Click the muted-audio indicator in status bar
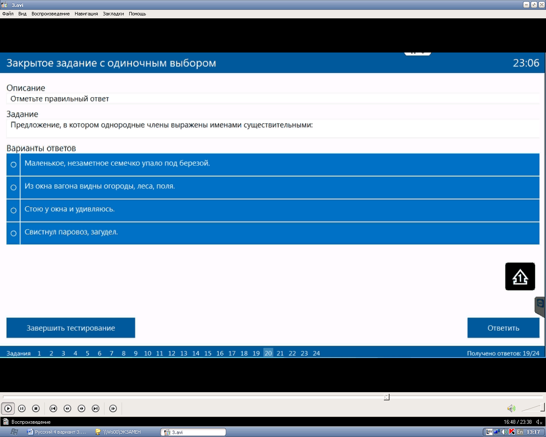 click(539, 422)
